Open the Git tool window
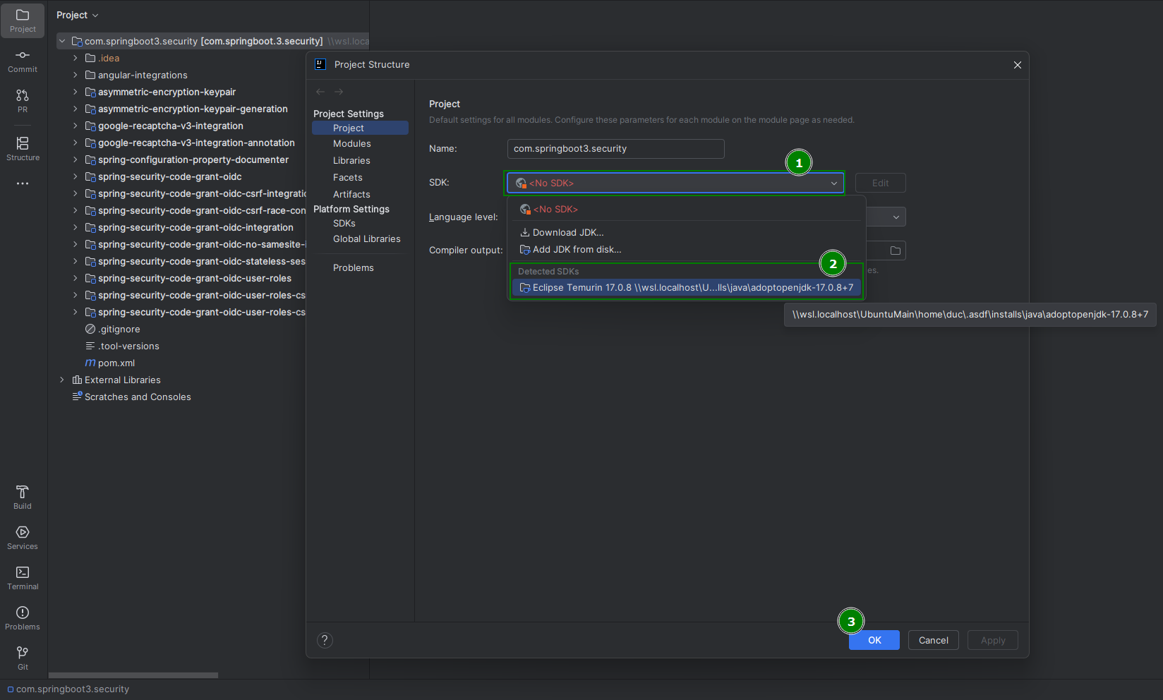 23,658
